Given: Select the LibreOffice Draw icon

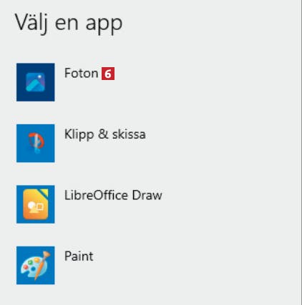Looking at the screenshot, I should pyautogui.click(x=36, y=204).
